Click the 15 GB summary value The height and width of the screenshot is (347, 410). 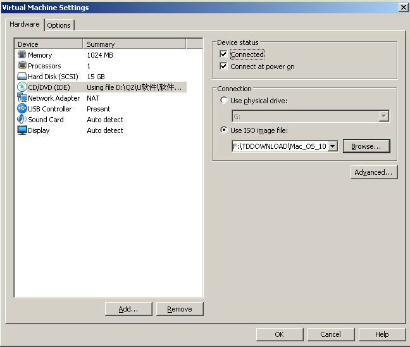[96, 77]
